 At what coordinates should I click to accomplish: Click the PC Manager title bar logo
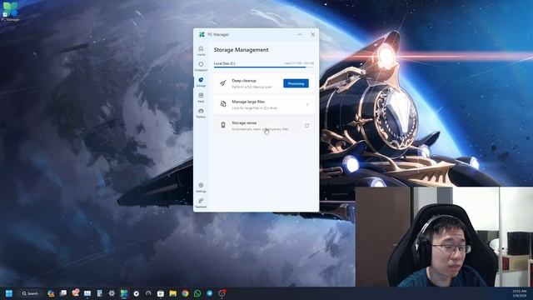202,34
